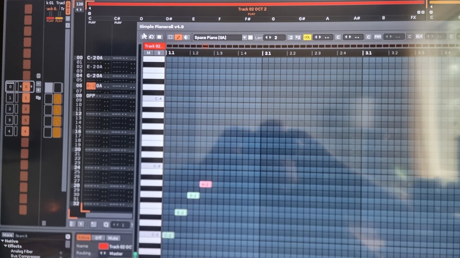Toggle the PAN button in pianoroll toolbar
Viewport: 460px width, 258px height.
pyautogui.click(x=377, y=37)
